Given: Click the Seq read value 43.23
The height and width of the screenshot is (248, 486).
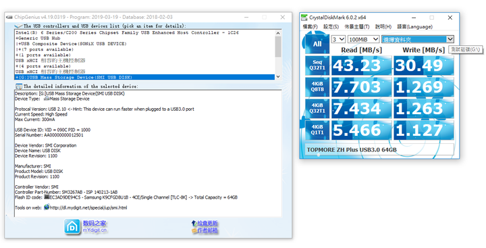Looking at the screenshot, I should click(361, 66).
